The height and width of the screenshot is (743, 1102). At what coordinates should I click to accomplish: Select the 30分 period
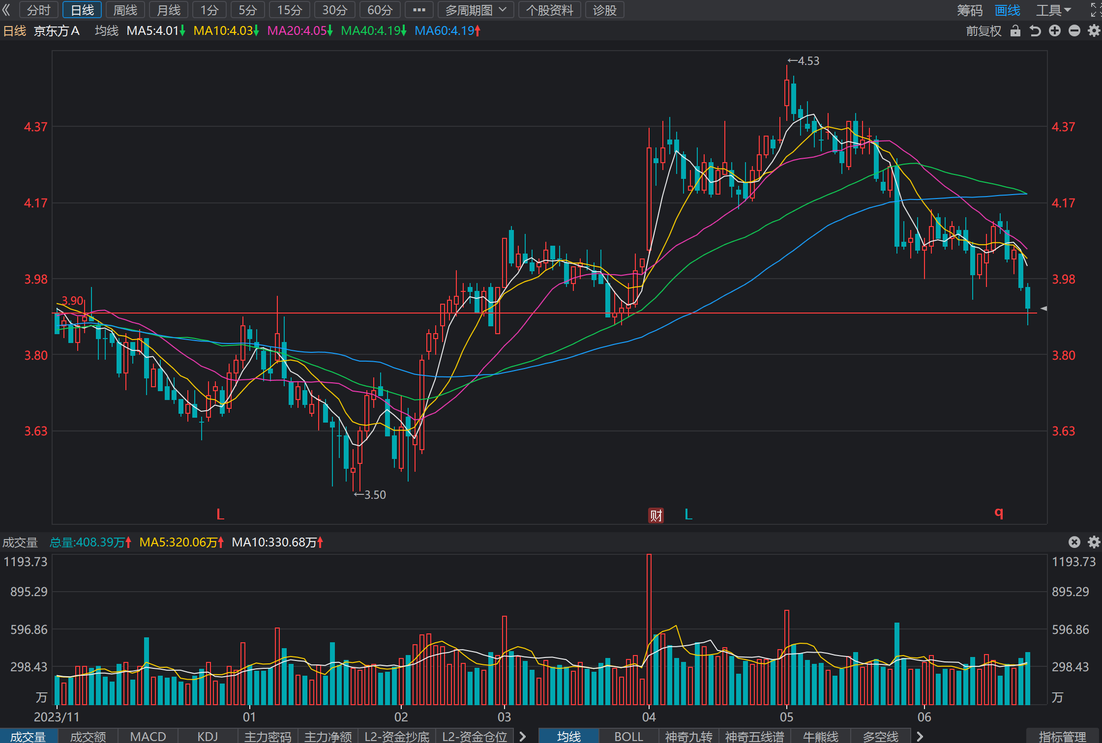point(335,10)
